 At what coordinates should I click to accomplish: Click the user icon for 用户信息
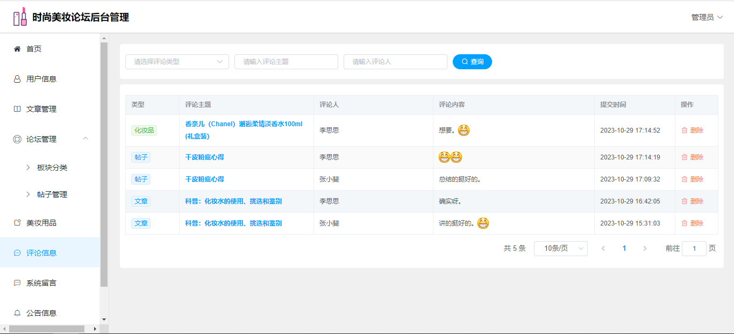[x=17, y=79]
